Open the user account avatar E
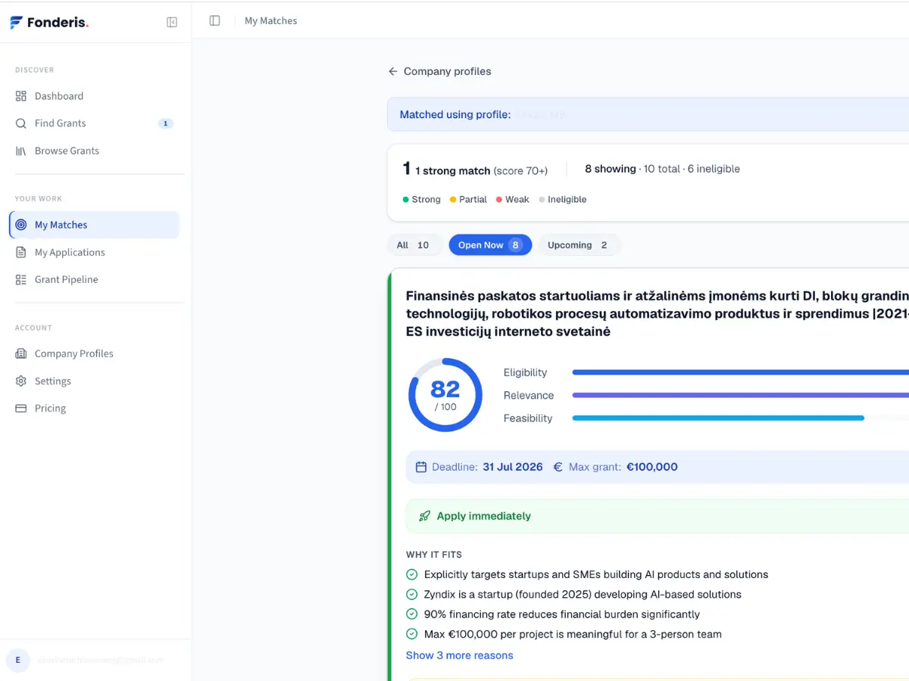The image size is (909, 681). (x=18, y=660)
